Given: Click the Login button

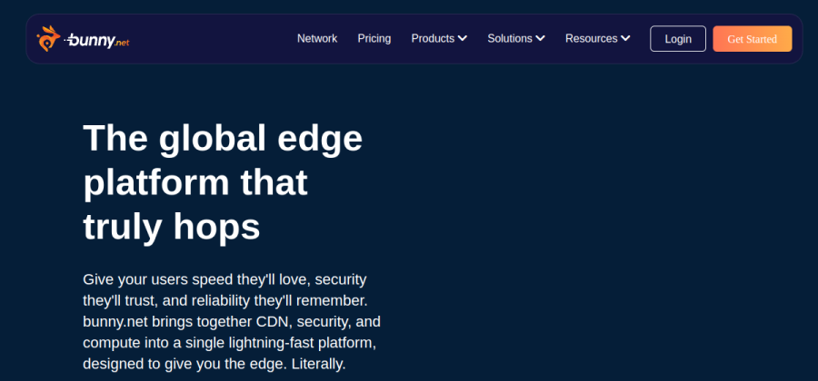Looking at the screenshot, I should [678, 39].
